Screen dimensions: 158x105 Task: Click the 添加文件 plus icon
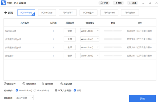click(x=5, y=84)
